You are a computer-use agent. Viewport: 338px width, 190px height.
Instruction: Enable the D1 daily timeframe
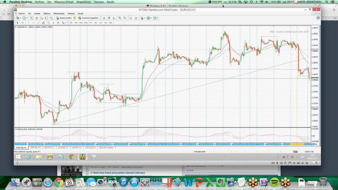pos(101,23)
